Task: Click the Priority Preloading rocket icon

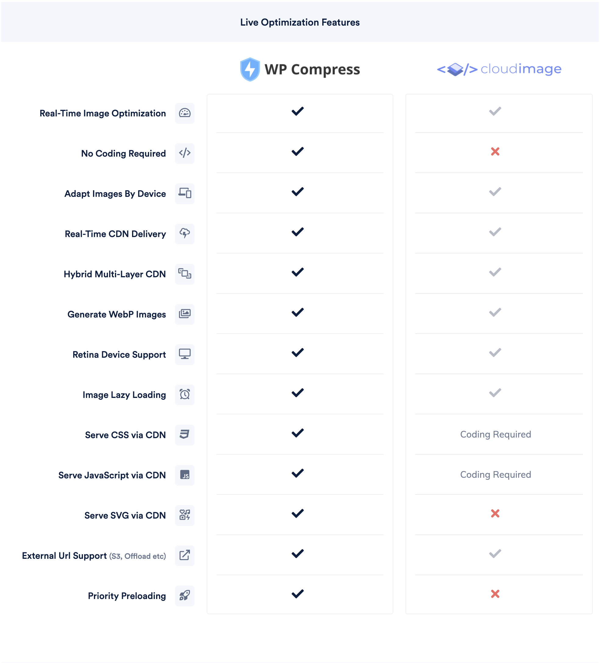Action: 185,596
